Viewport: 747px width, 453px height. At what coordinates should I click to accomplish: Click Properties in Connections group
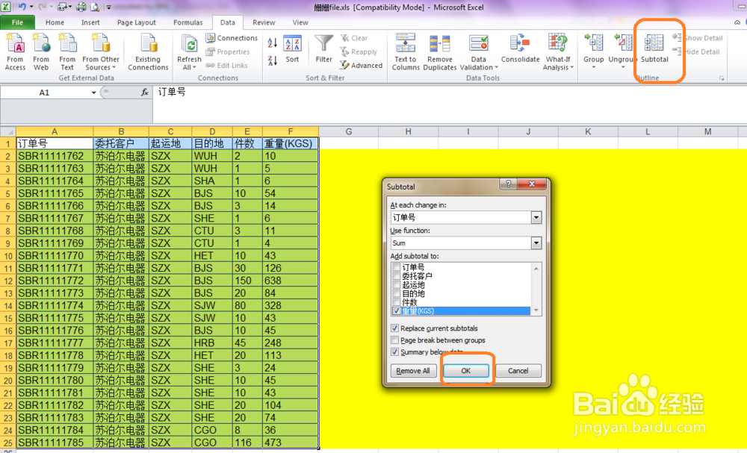click(x=228, y=51)
